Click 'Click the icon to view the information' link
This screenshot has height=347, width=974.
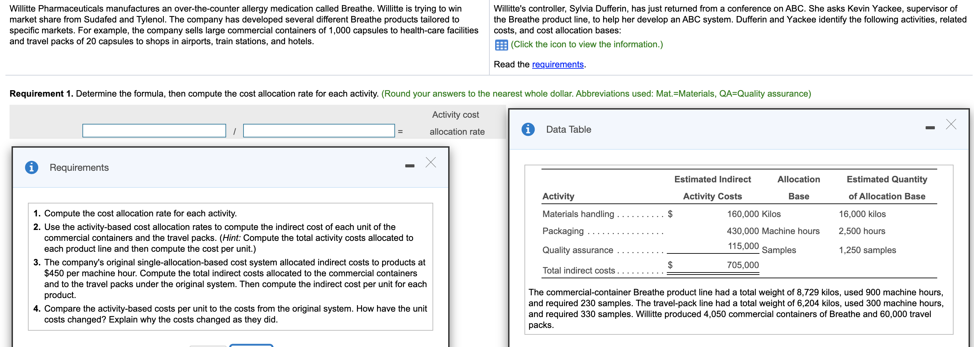(587, 44)
